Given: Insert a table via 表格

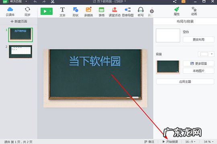Looking at the screenshot, I should (x=101, y=12).
